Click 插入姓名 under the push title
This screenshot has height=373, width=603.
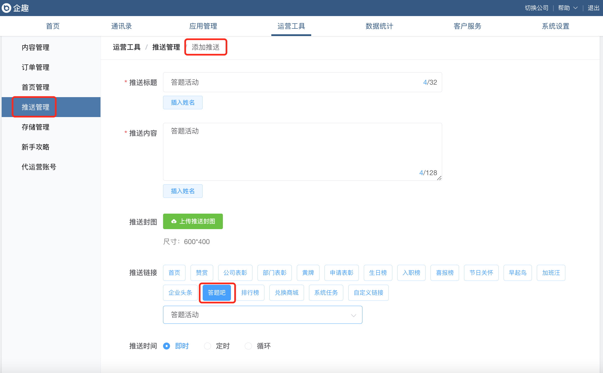point(183,103)
